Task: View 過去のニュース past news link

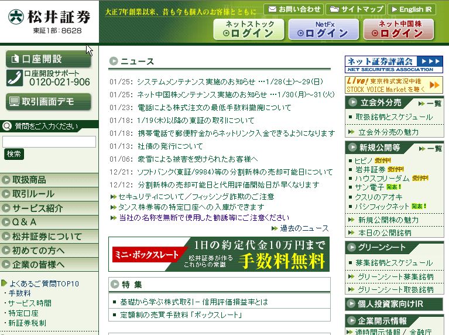Action: click(304, 228)
